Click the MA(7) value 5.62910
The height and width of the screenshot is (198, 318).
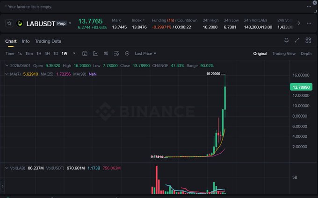tap(30, 74)
